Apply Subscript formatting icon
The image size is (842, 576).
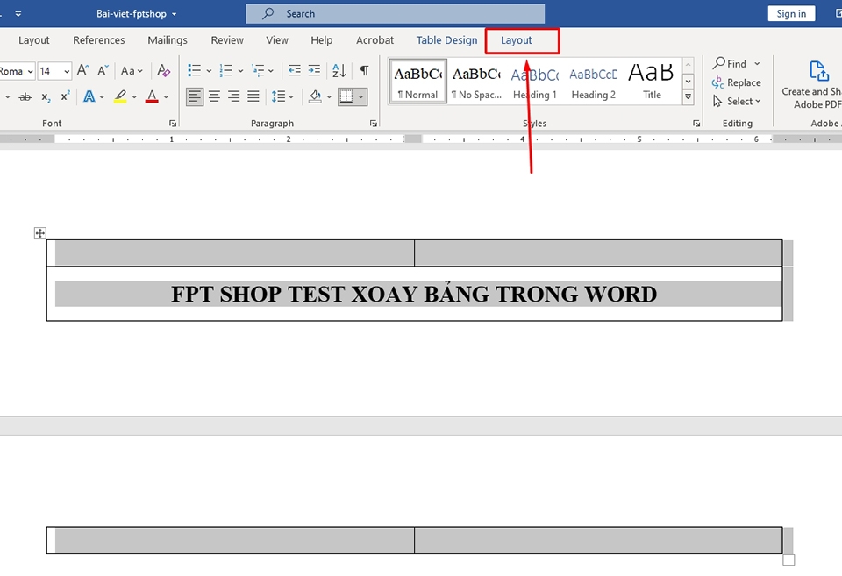coord(45,96)
